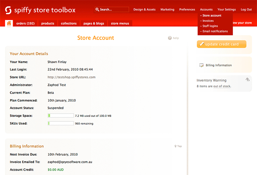
Task: Open the Design & Assets menu
Action: point(144,9)
